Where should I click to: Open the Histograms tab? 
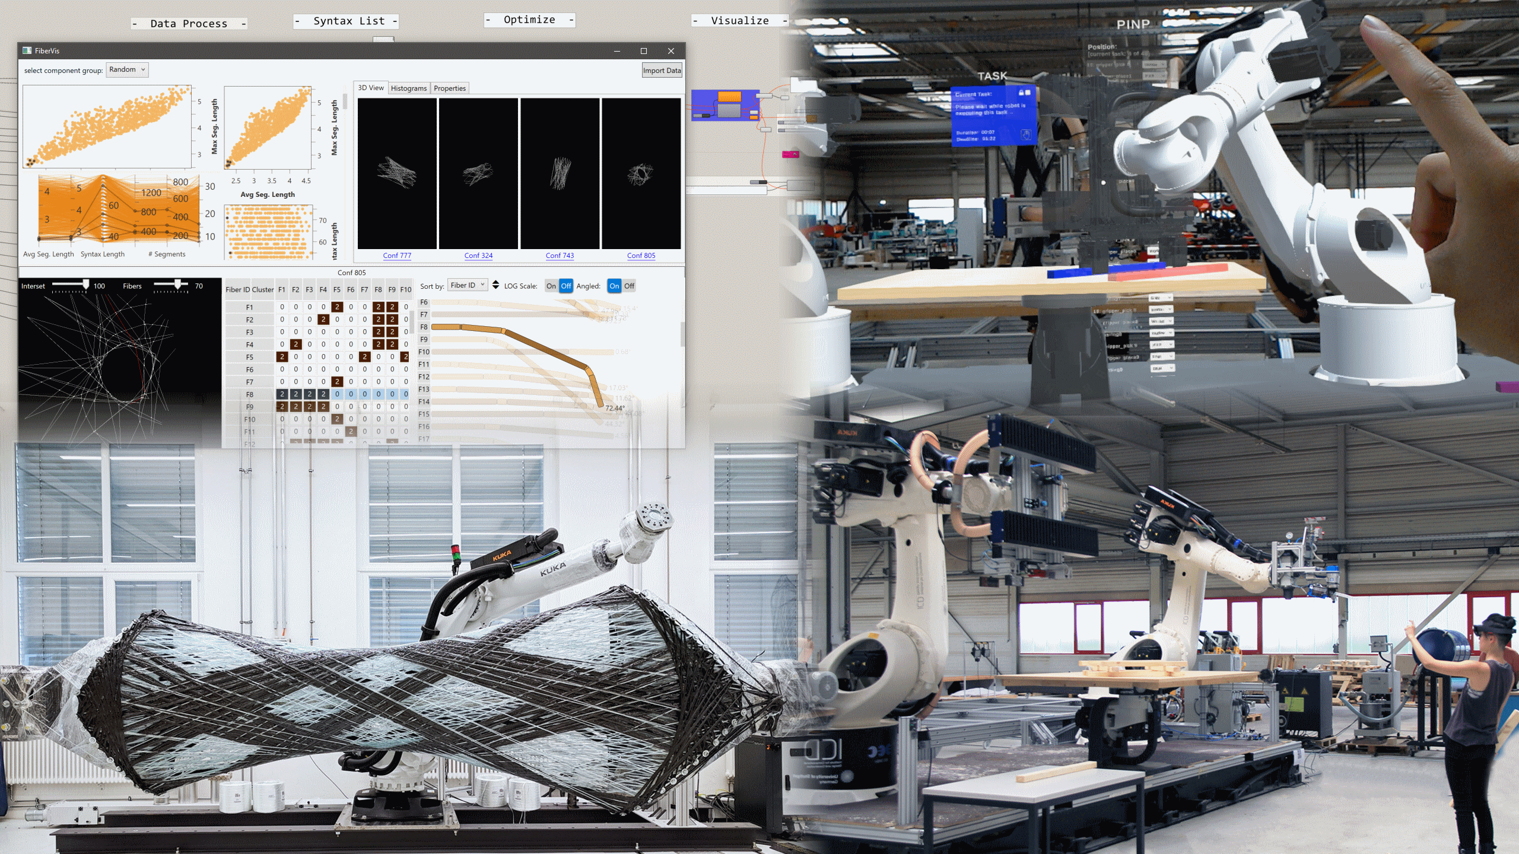408,88
